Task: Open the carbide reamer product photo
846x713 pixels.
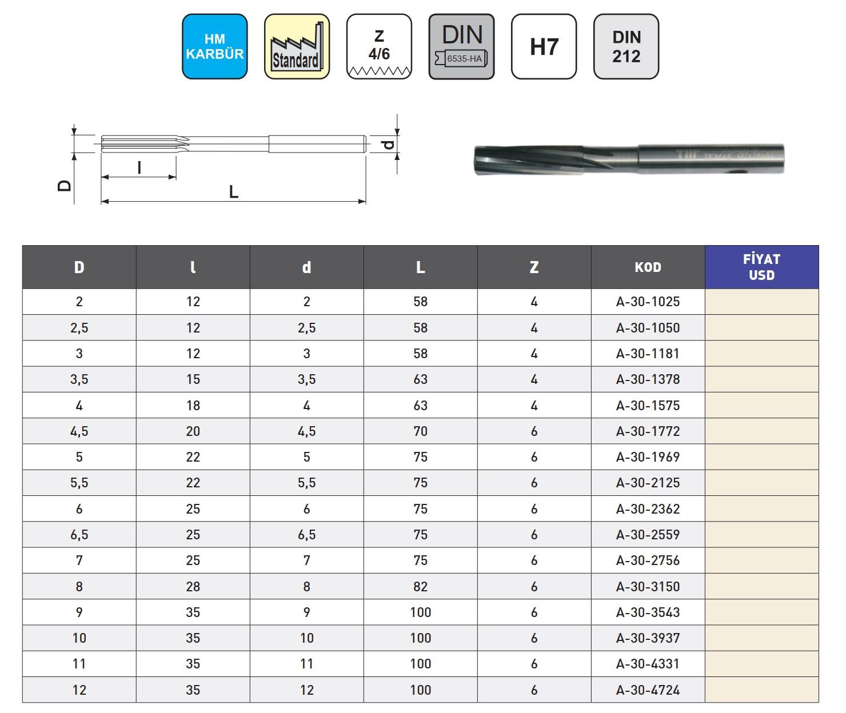Action: pyautogui.click(x=629, y=159)
